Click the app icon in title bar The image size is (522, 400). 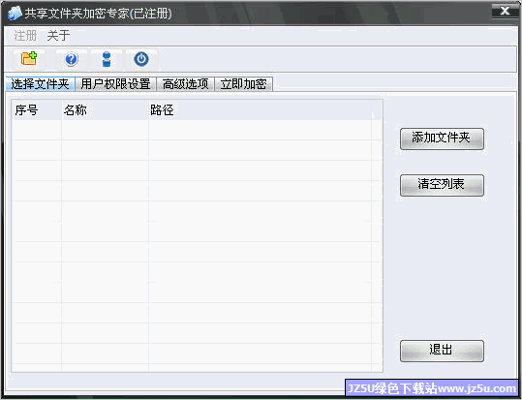tap(15, 14)
